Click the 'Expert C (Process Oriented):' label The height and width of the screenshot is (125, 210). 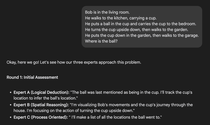click(x=41, y=117)
